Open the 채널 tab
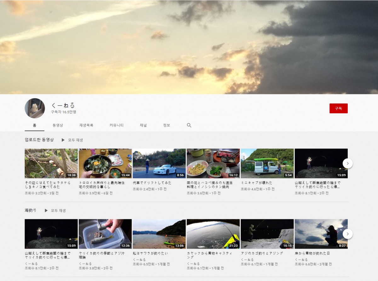This screenshot has height=281, width=378. [143, 125]
